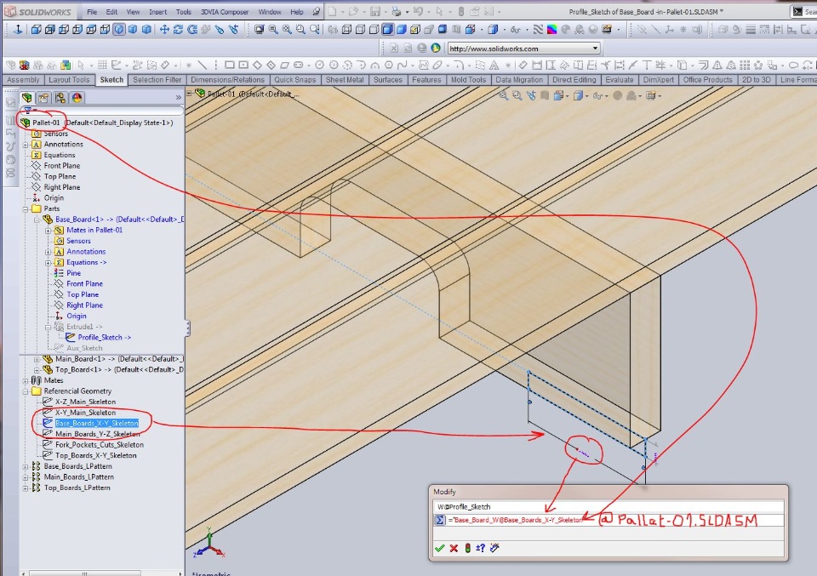Screen dimensions: 817x576
Task: Open the FeatureManager design tree tab
Action: [x=27, y=97]
